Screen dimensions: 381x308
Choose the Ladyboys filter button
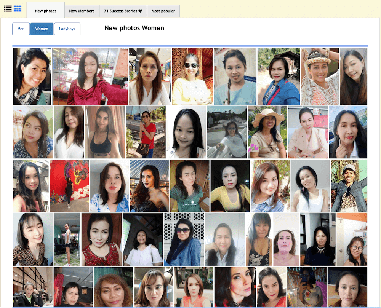pos(67,29)
